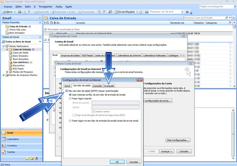
Task: Click the Enviar/Receber button
Action: coord(125,12)
